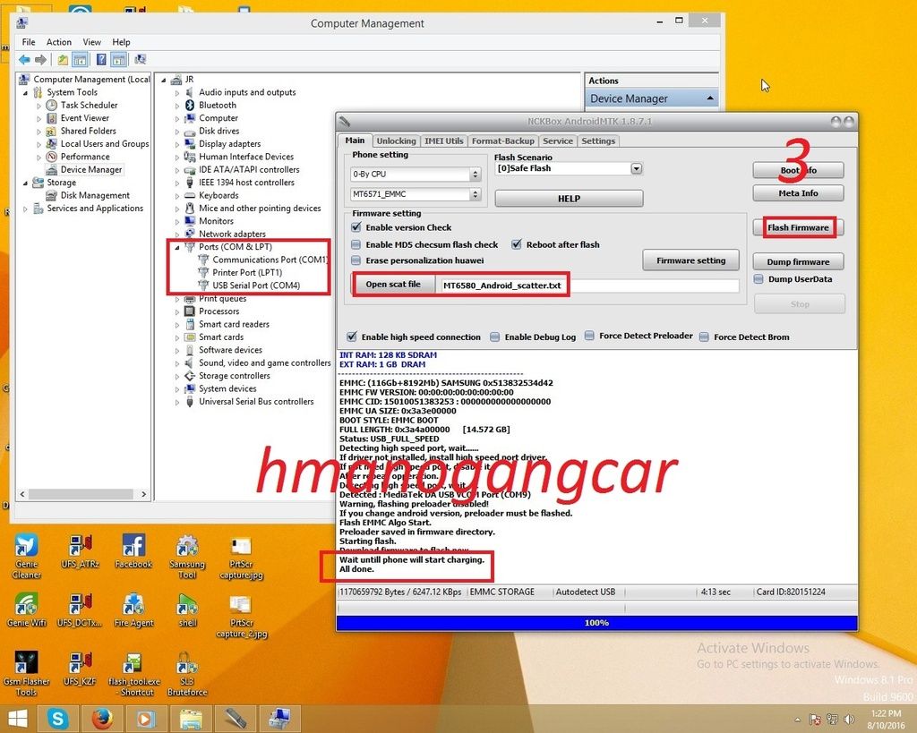917x733 pixels.
Task: Click the Help icon in Computer Management toolbar
Action: (100, 60)
